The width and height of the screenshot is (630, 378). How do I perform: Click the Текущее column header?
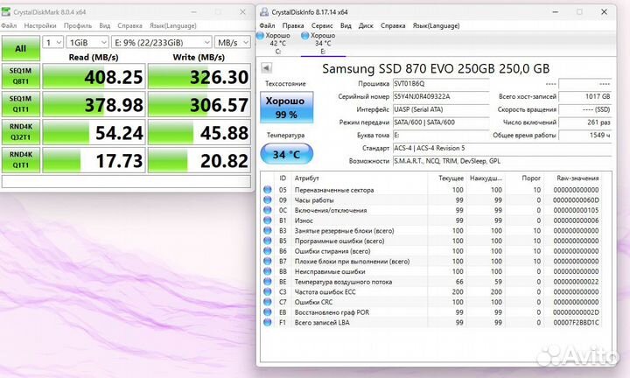click(451, 178)
